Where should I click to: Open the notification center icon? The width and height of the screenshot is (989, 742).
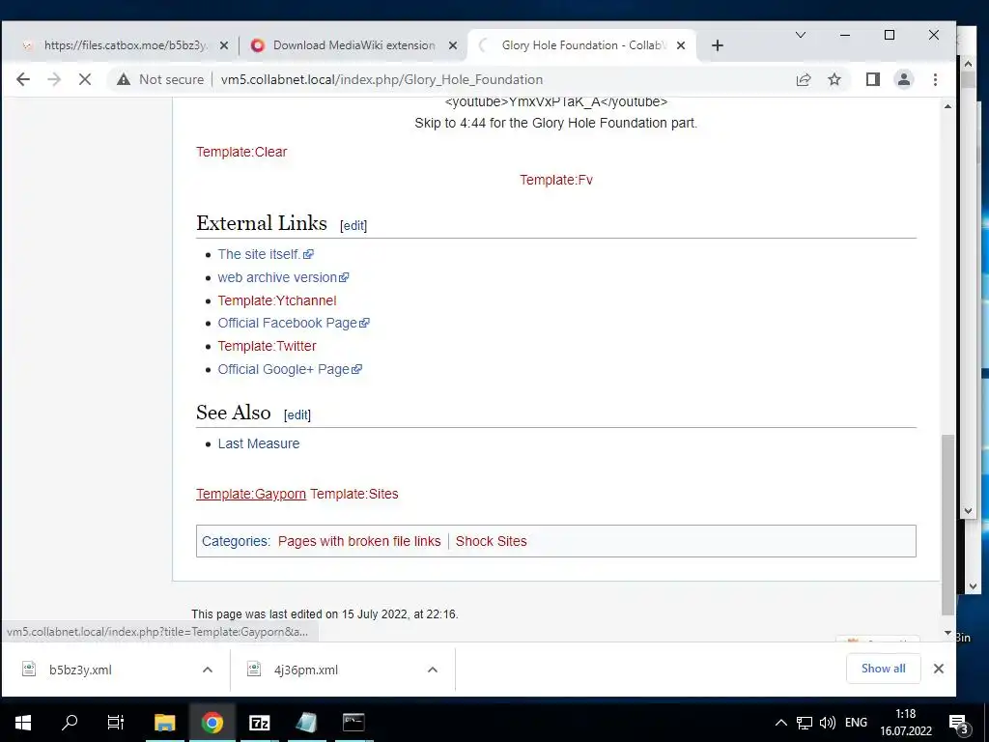click(959, 724)
